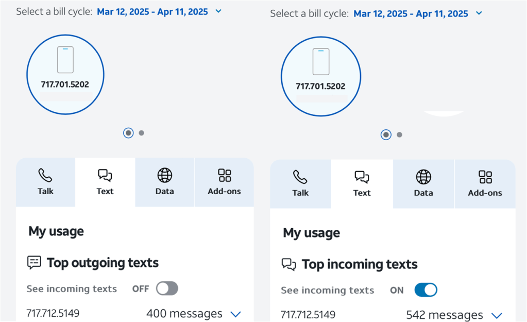This screenshot has height=322, width=527.
Task: Select Text tab above Top outgoing texts
Action: pos(105,182)
